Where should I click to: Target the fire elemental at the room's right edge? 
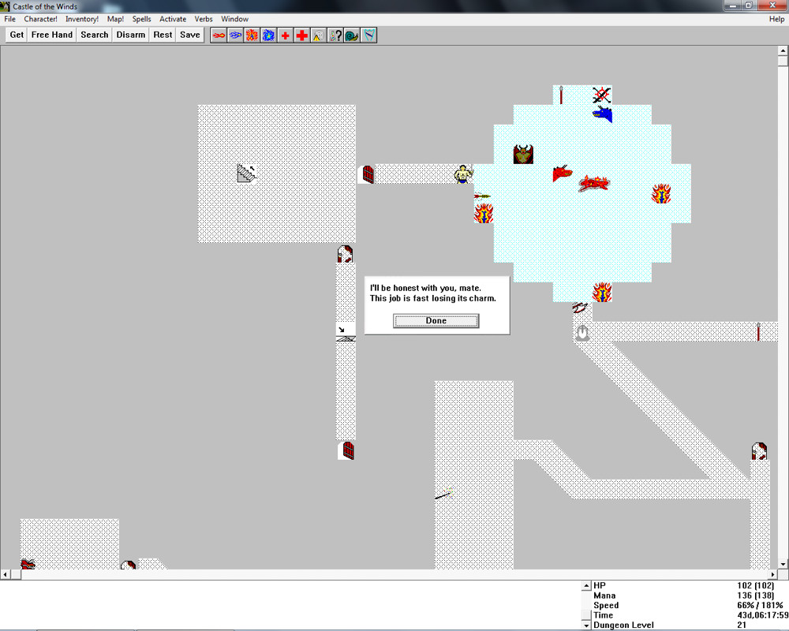661,194
